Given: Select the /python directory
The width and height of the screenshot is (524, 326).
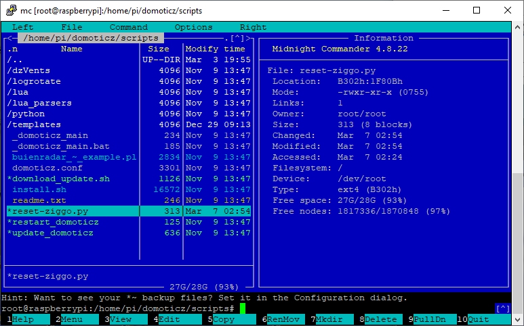Looking at the screenshot, I should click(129, 114).
